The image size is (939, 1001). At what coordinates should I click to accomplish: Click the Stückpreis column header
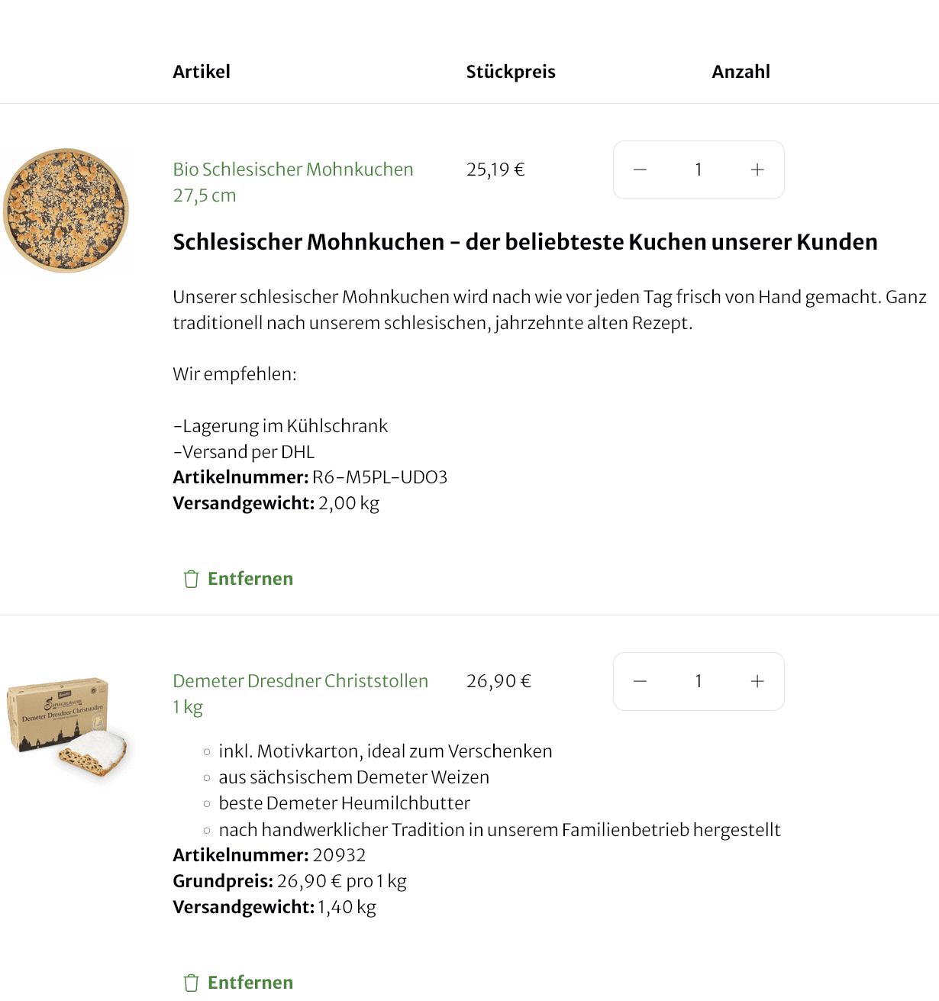(x=511, y=72)
